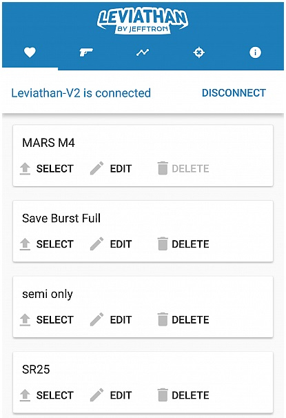Click trash icon for SR25 profile

163,395
